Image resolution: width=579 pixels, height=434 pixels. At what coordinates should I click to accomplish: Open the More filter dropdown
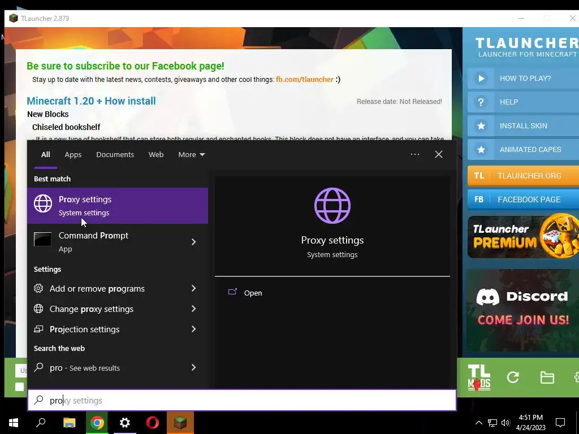[191, 155]
